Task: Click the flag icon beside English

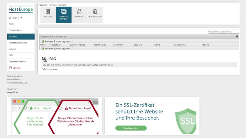Action: point(10,18)
